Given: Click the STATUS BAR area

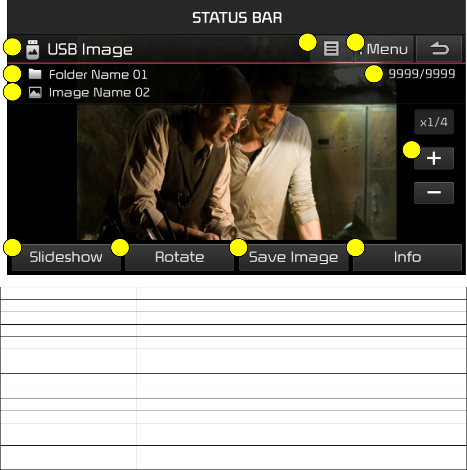Looking at the screenshot, I should pyautogui.click(x=236, y=18).
